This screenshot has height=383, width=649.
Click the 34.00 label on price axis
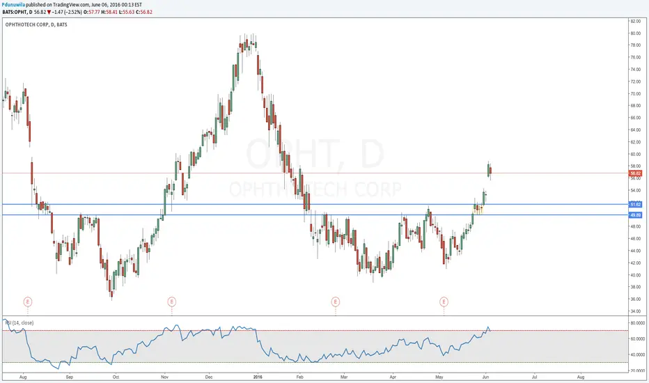635,311
